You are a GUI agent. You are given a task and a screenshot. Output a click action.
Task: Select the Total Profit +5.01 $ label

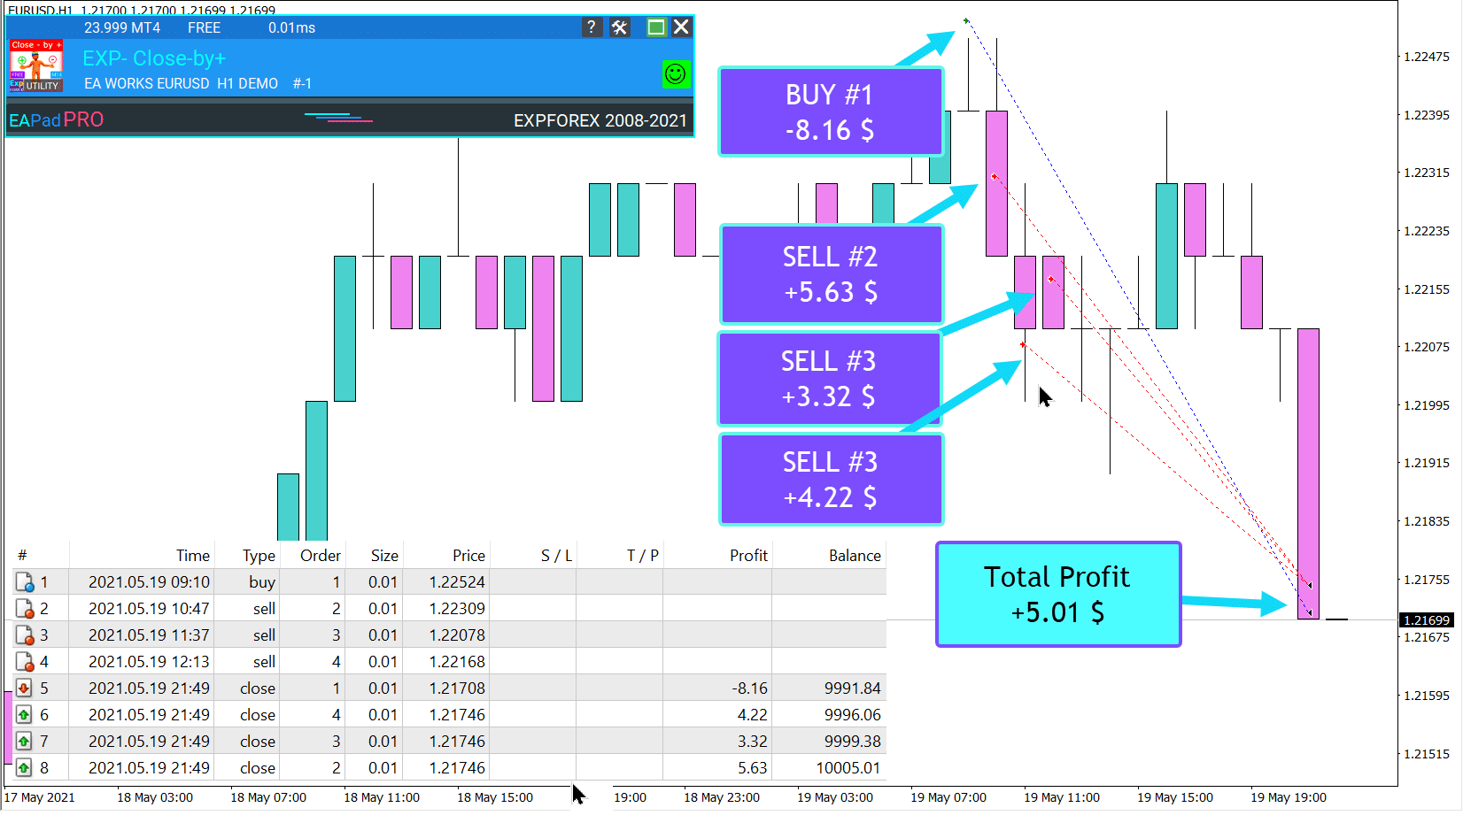tap(1057, 595)
